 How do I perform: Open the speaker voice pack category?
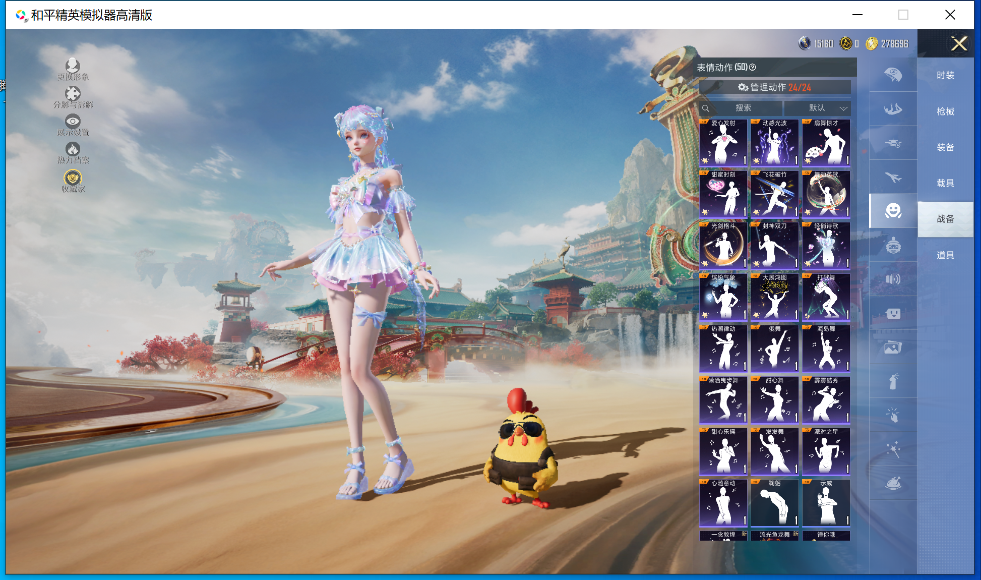(x=893, y=279)
